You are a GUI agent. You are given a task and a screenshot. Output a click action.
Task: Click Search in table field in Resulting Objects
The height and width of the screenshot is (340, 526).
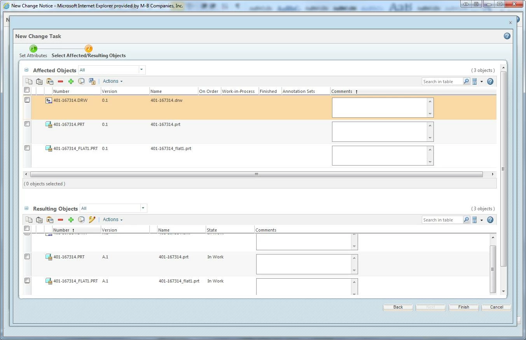click(442, 220)
